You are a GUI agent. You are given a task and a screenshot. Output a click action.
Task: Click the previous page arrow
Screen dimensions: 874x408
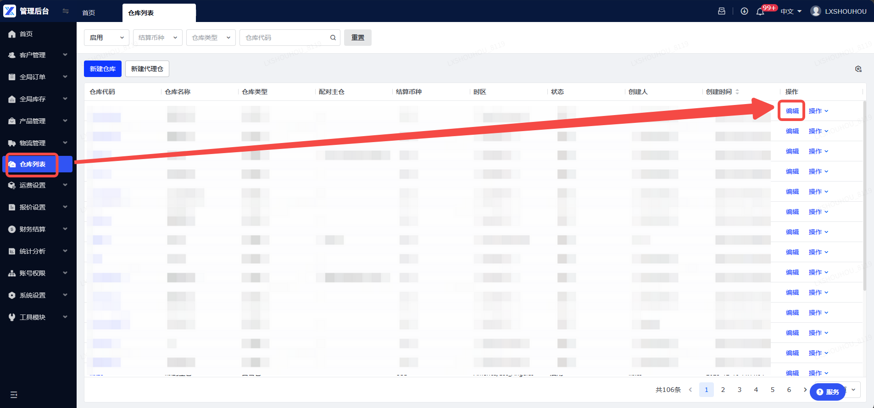coord(690,390)
